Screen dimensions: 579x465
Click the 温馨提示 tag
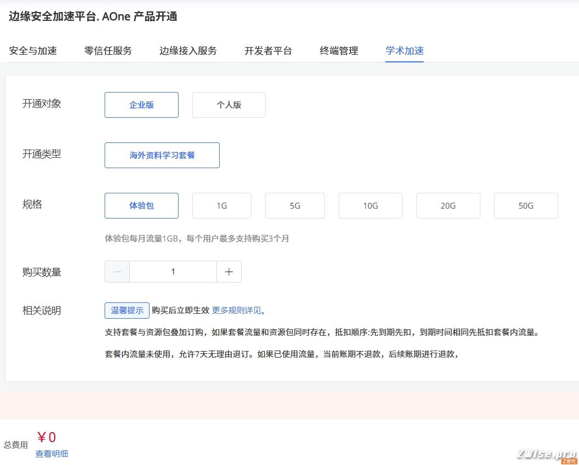coord(127,310)
